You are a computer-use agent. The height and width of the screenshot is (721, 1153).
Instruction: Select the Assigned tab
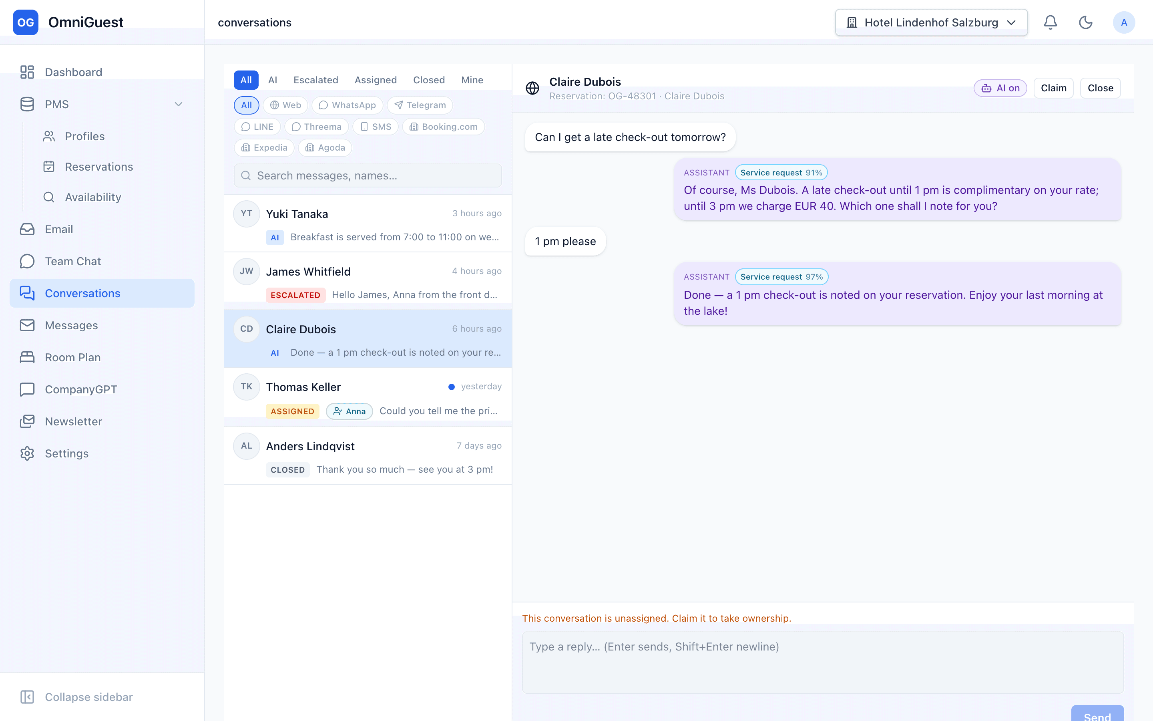coord(376,80)
